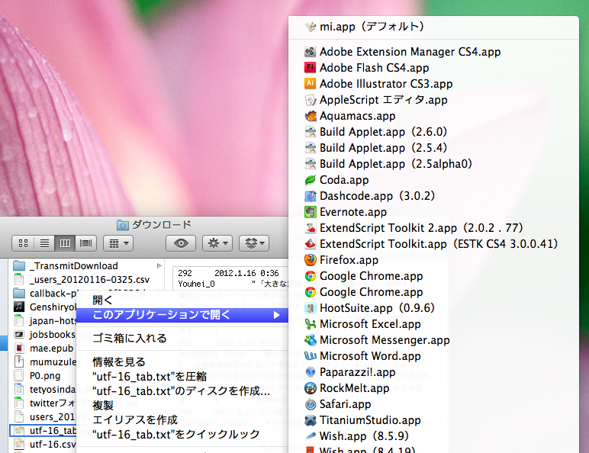Click the Adobe Illustrator CS3 icon
The height and width of the screenshot is (453, 589).
point(310,83)
